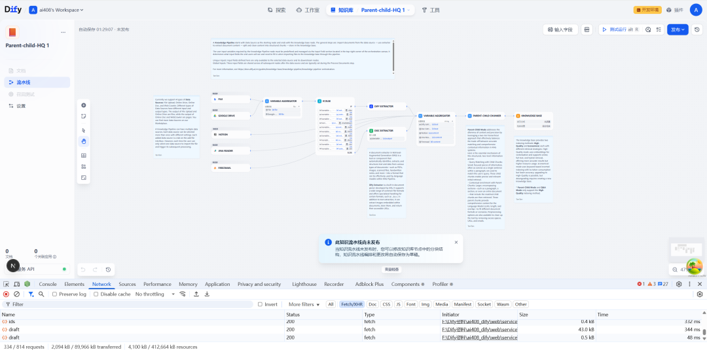Image resolution: width=707 pixels, height=350 pixels.
Task: Dismiss the unpublished pipeline notice
Action: point(456,242)
